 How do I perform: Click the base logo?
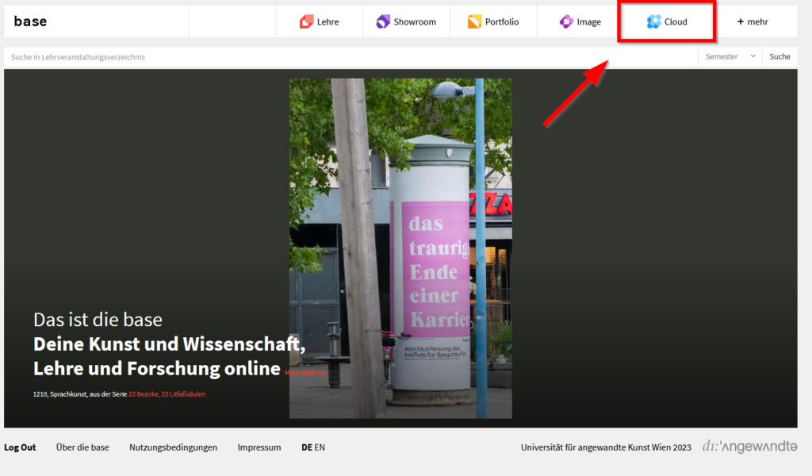[x=30, y=21]
